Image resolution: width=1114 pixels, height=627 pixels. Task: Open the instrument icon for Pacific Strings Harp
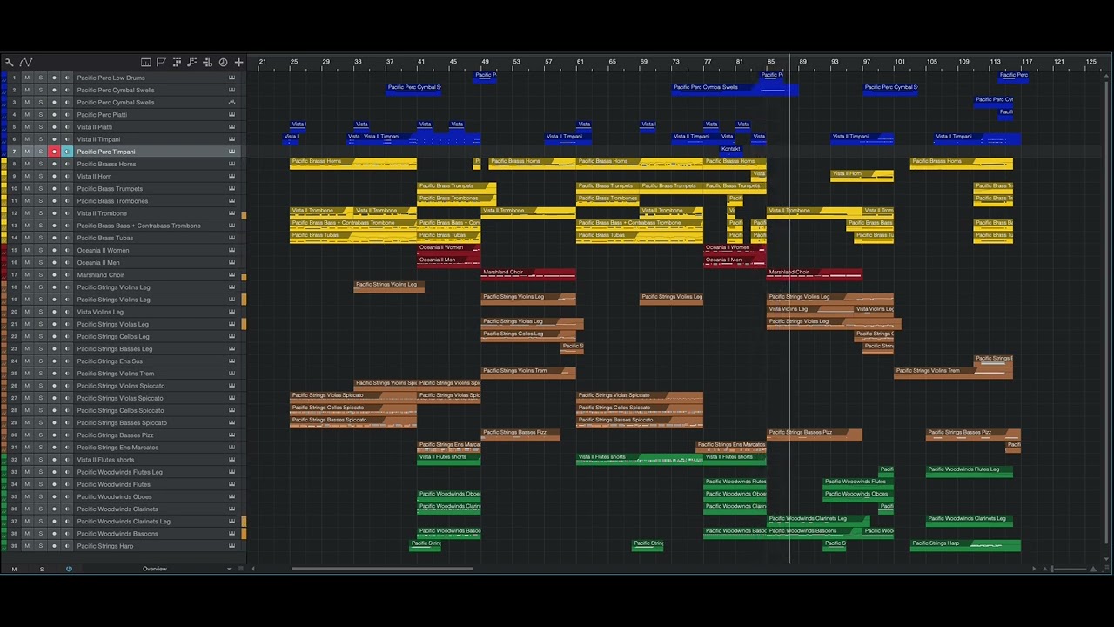point(232,546)
